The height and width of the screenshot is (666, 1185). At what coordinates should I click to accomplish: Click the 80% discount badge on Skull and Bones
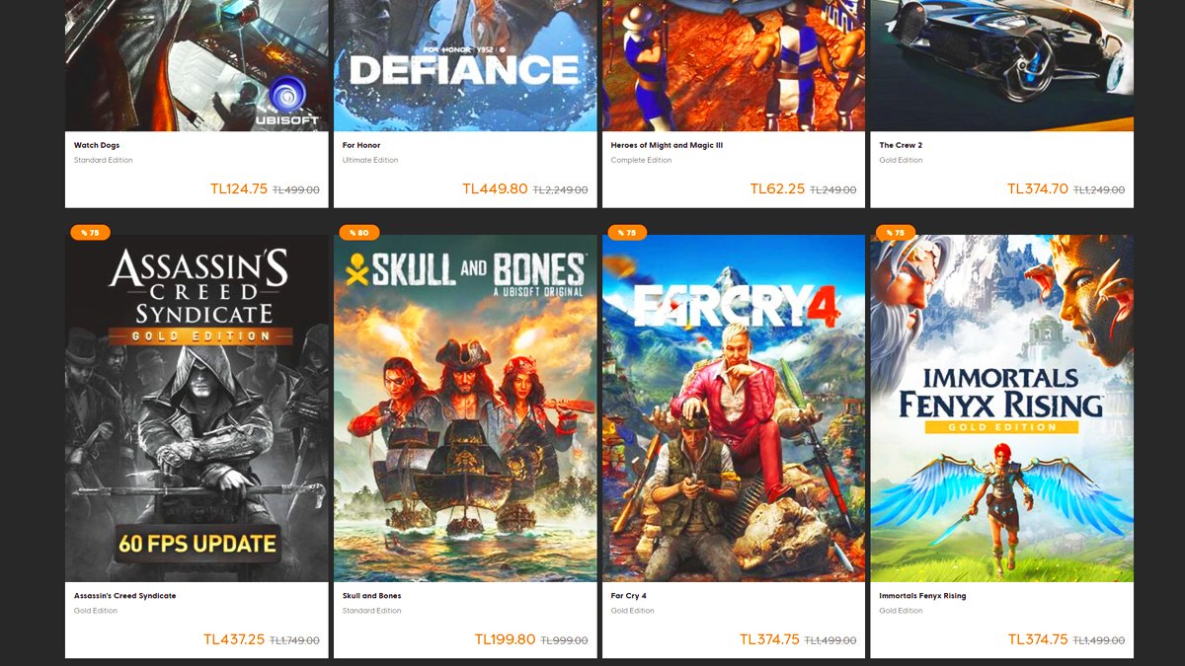358,233
